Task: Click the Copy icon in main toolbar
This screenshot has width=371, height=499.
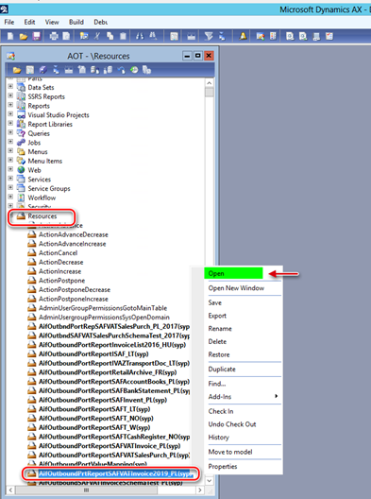Action: tap(110, 36)
